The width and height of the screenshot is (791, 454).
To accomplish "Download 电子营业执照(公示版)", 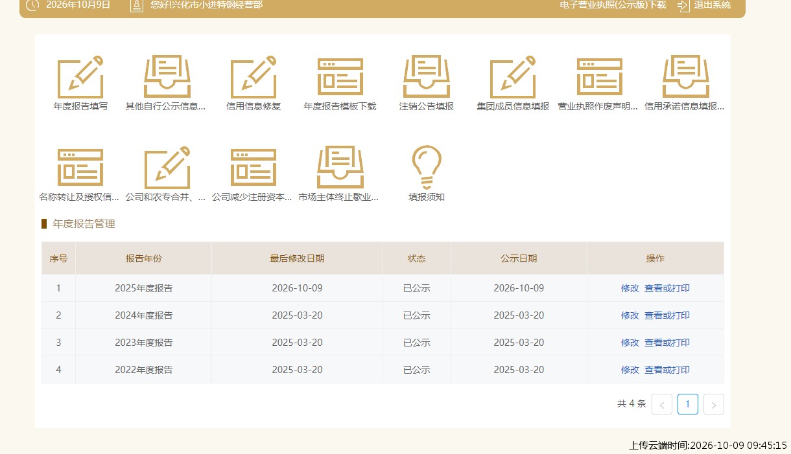I will (x=613, y=5).
